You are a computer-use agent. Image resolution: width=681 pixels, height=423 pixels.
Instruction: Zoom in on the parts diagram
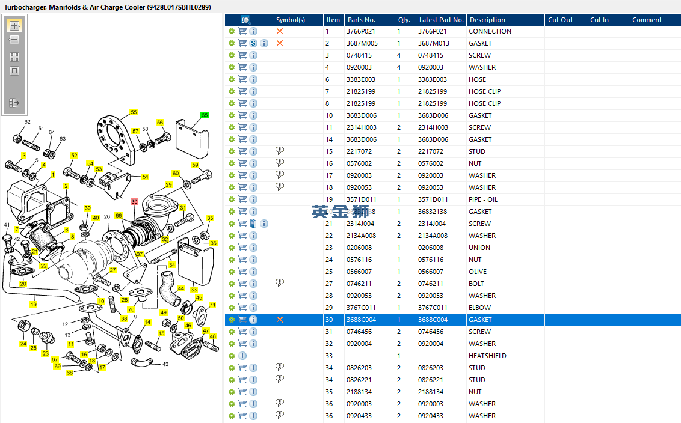click(14, 26)
